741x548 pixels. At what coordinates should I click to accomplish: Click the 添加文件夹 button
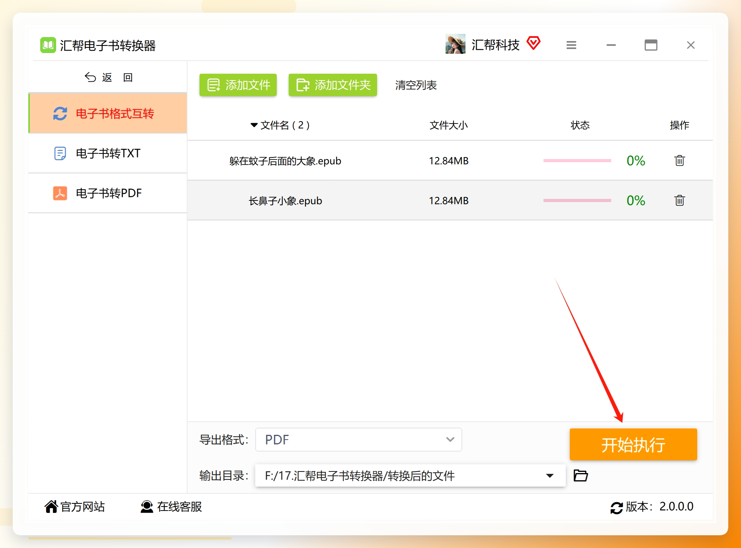click(x=333, y=85)
